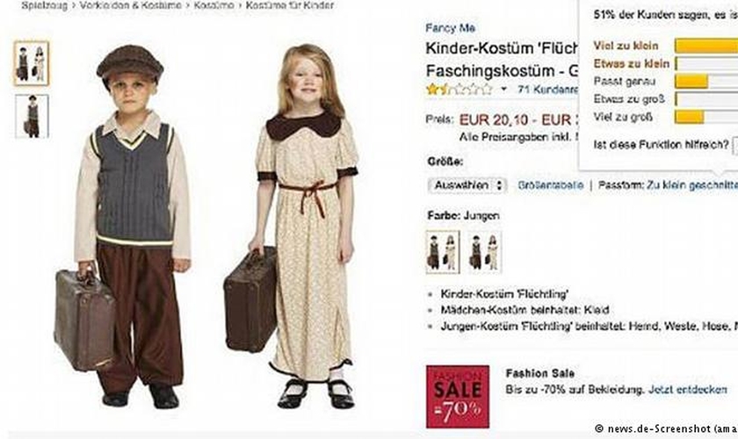Choose the second Farbe color swatch
738x439 pixels.
(x=485, y=252)
